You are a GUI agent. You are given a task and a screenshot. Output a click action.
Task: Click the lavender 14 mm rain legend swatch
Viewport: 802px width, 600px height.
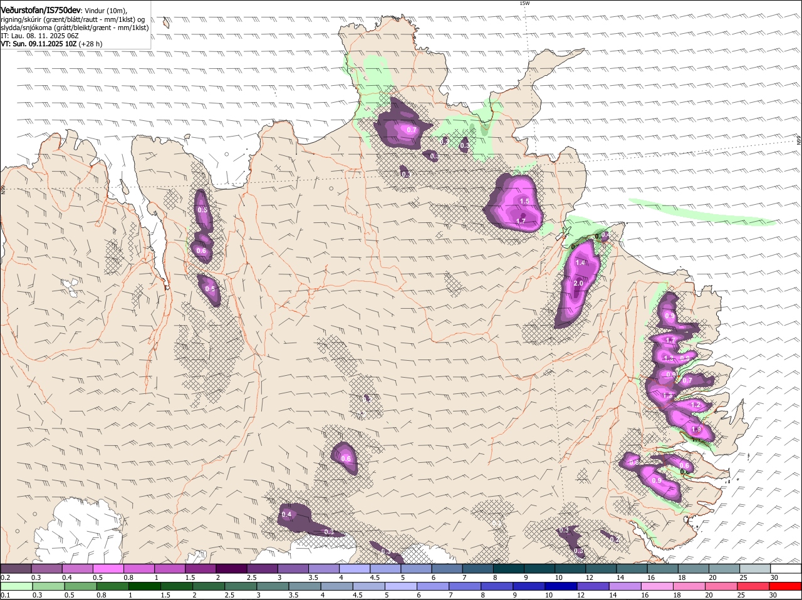pos(625,587)
